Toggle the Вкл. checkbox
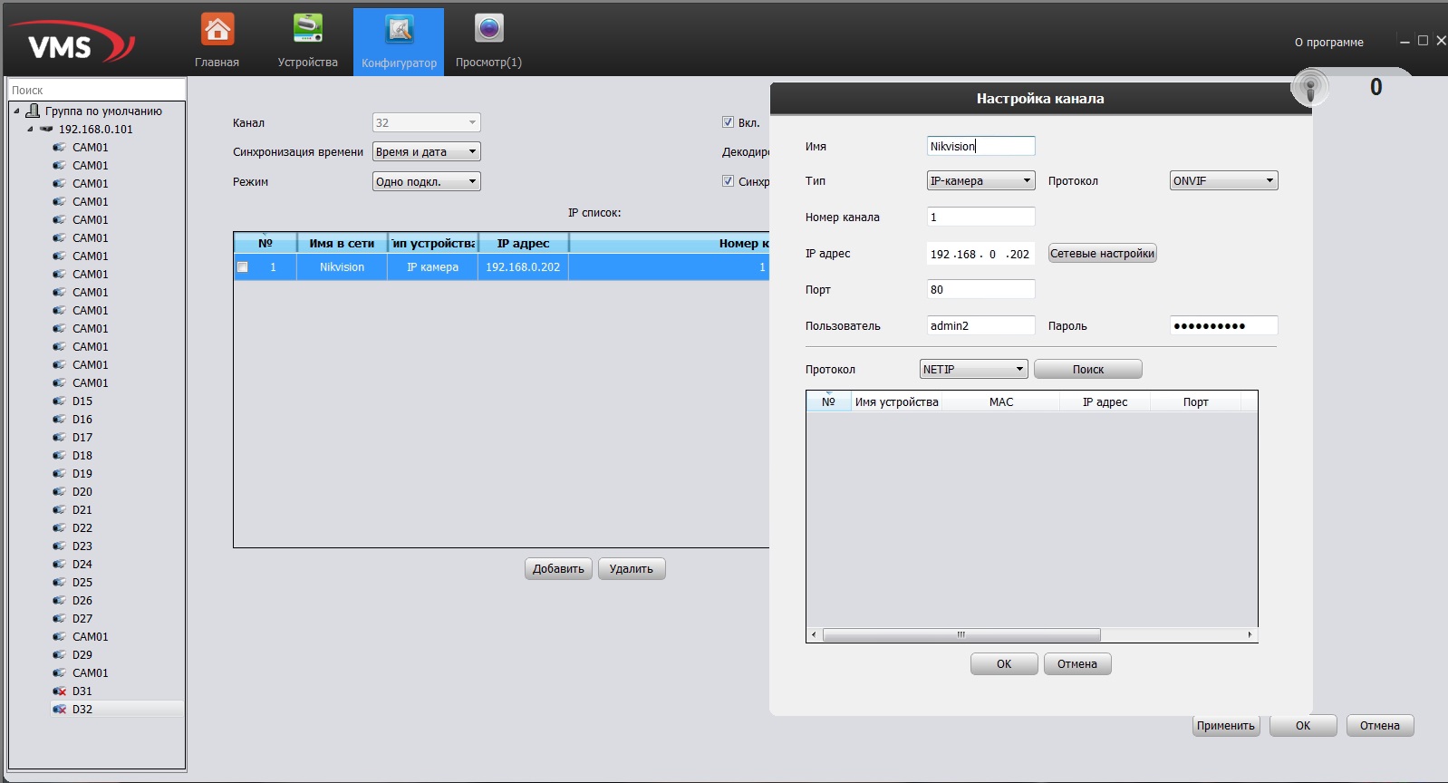This screenshot has height=783, width=1448. [728, 122]
